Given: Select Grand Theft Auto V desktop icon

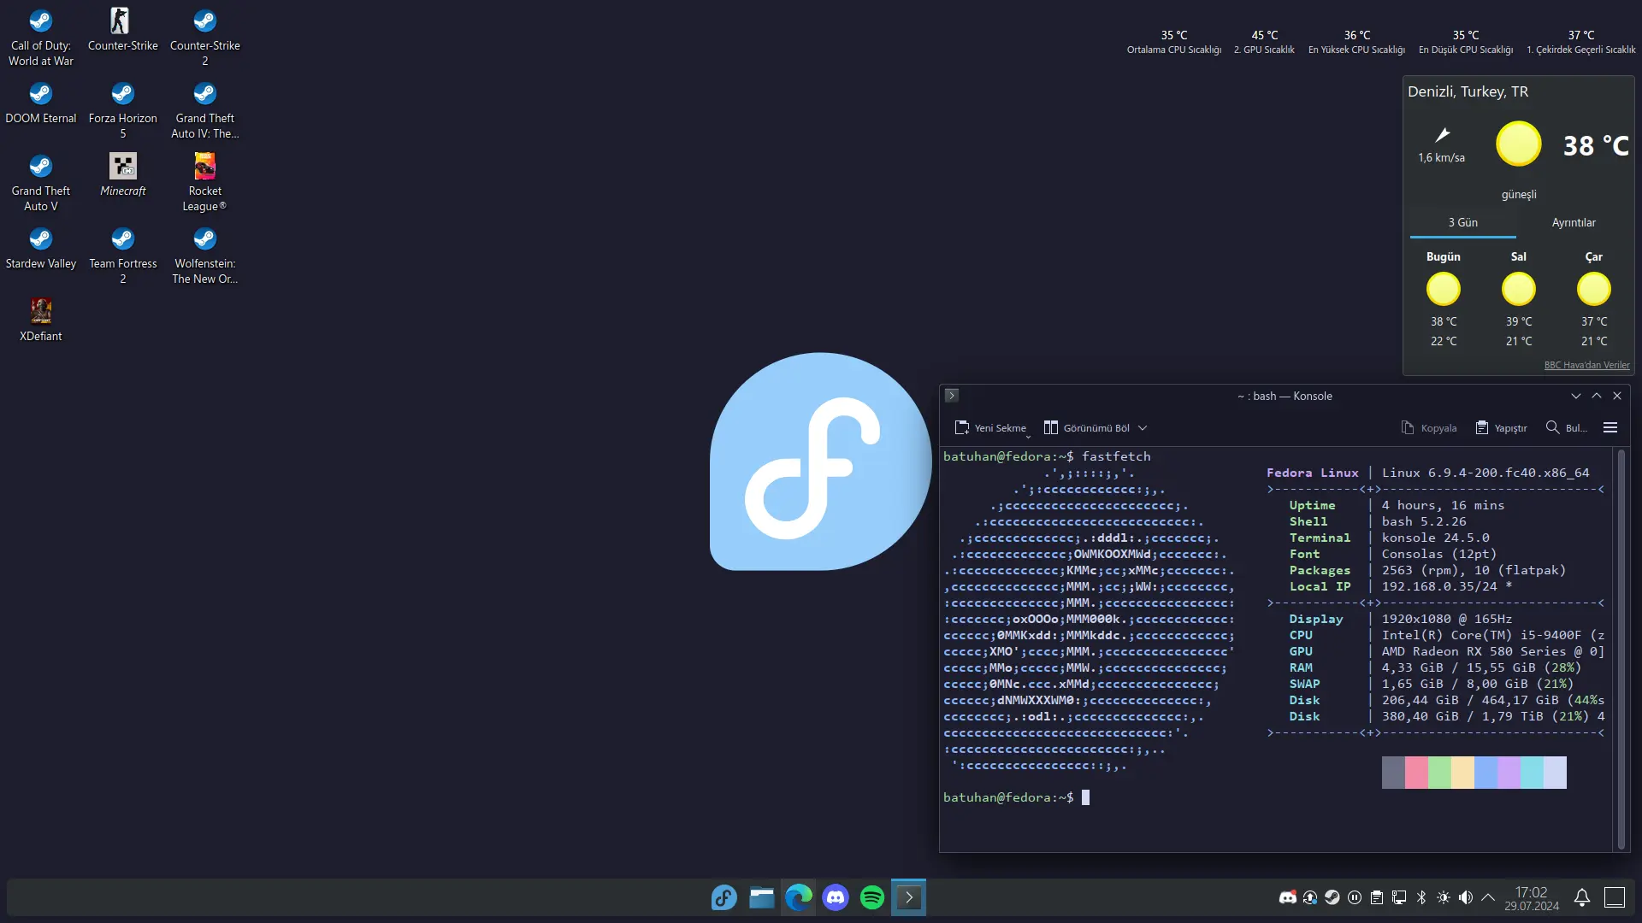Looking at the screenshot, I should point(41,183).
